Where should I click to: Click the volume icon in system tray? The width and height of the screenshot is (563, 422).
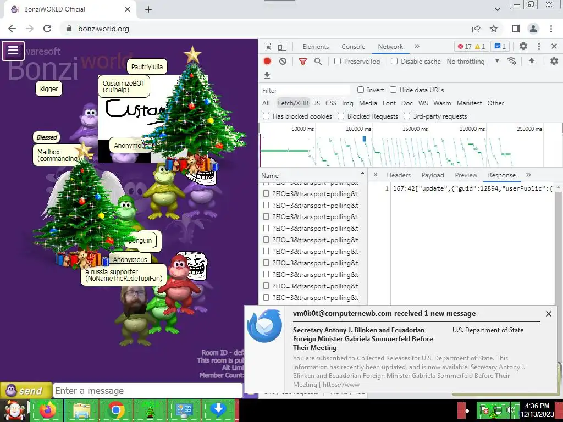(x=510, y=410)
